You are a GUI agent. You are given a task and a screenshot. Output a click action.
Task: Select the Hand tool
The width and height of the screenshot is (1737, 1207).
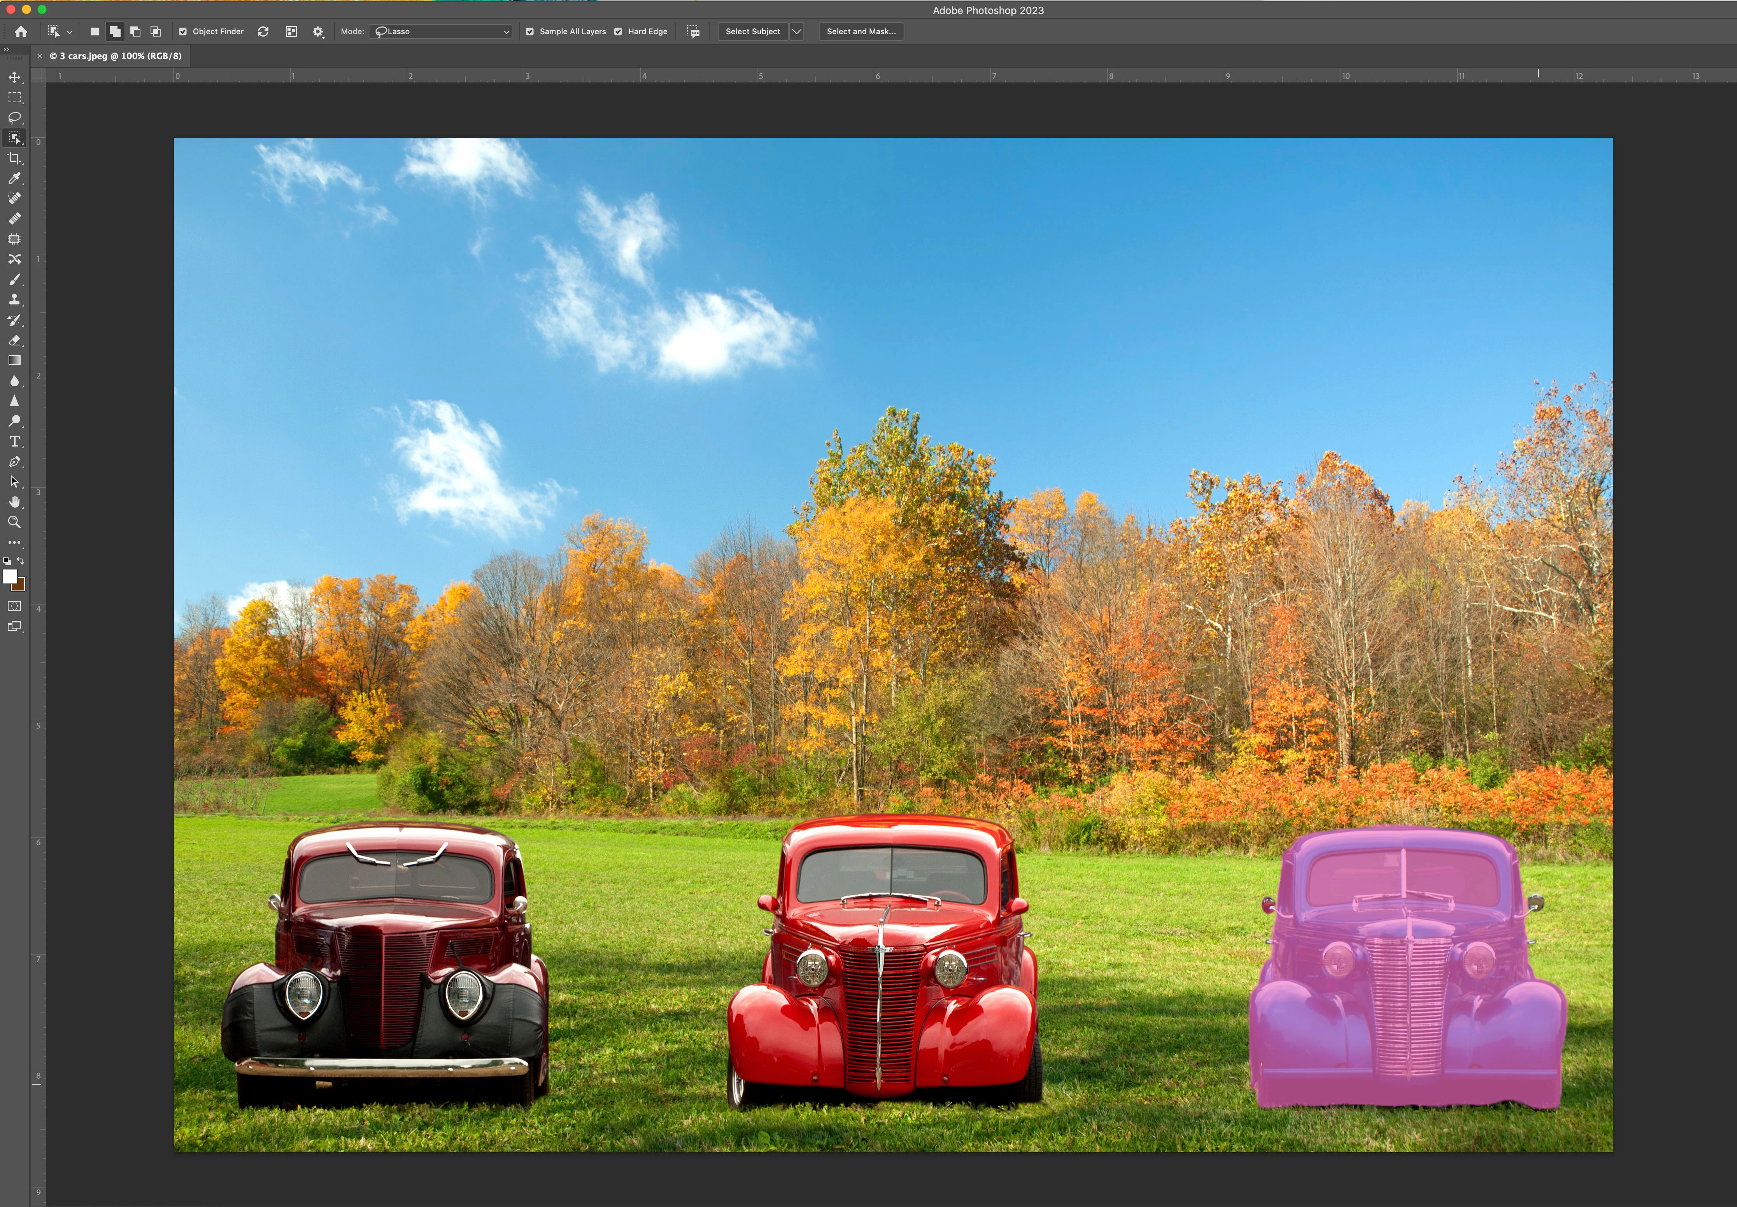pyautogui.click(x=14, y=502)
